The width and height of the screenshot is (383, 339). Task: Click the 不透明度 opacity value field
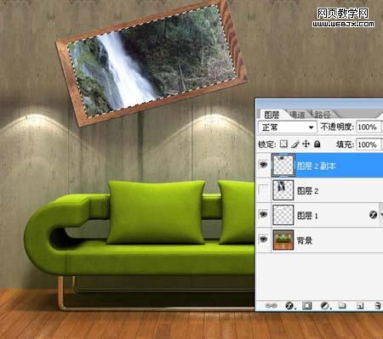click(x=369, y=127)
